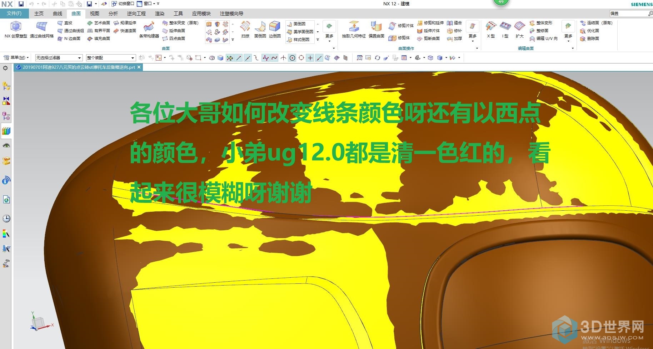653x349 pixels.
Task: Click the 删除面 delete face tool
Action: click(589, 39)
